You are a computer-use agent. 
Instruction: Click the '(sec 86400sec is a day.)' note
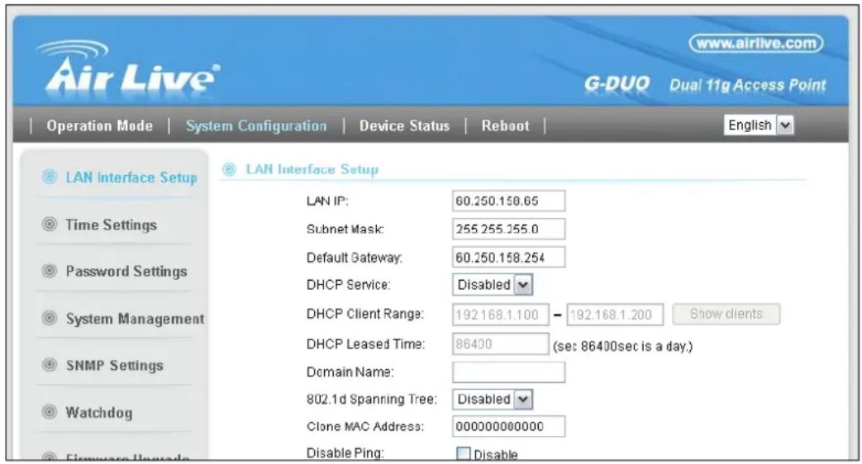pos(622,347)
